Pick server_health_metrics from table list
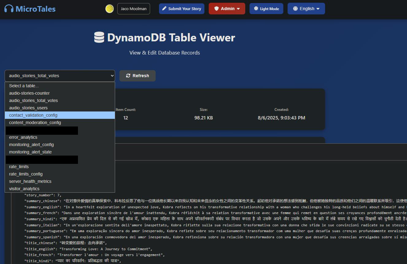407x264 pixels. pos(30,181)
